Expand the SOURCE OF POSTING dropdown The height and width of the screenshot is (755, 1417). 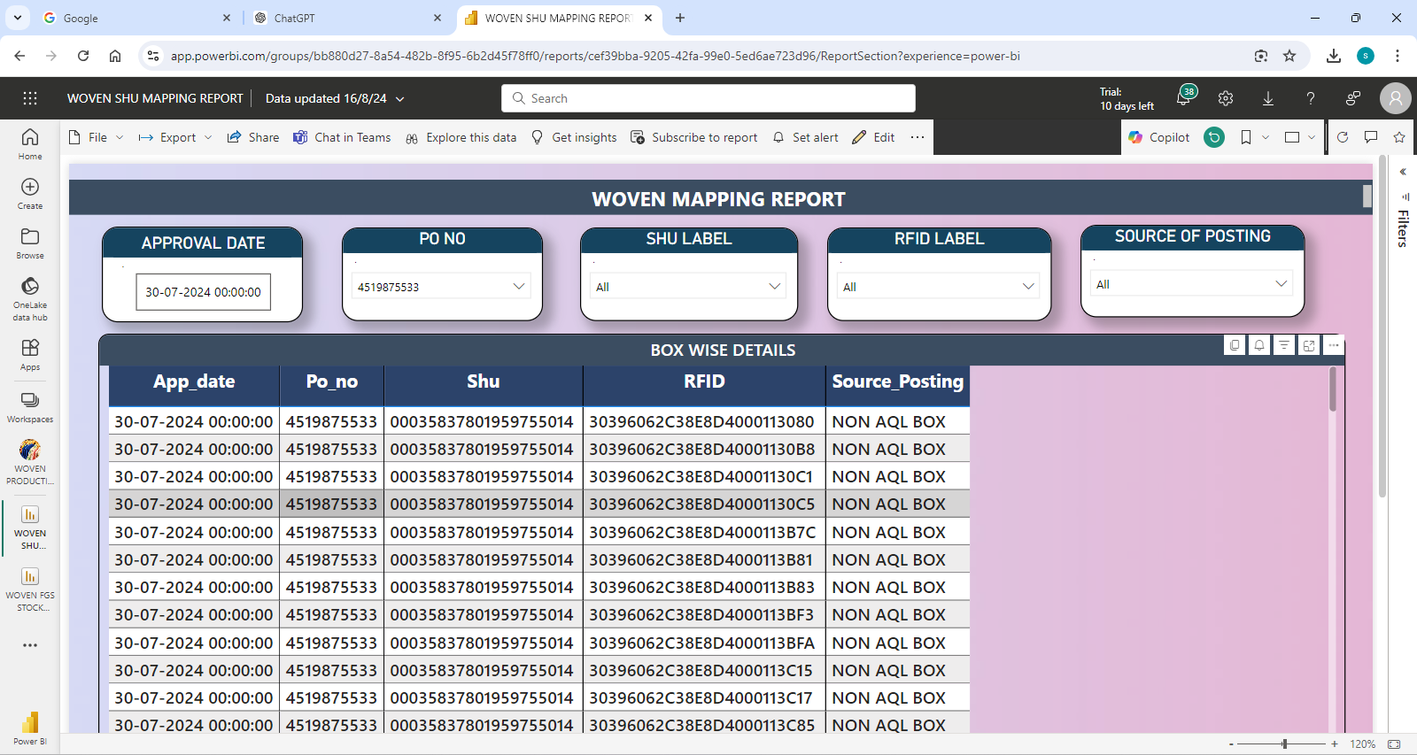coord(1281,284)
